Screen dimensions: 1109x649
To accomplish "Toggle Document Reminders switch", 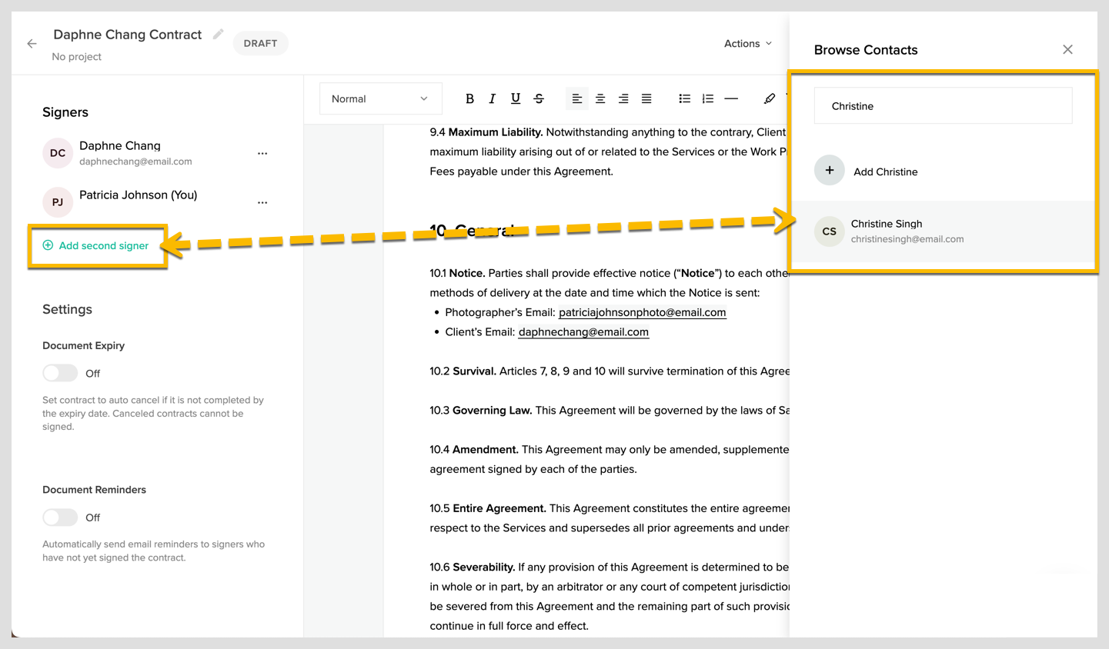I will (x=60, y=518).
